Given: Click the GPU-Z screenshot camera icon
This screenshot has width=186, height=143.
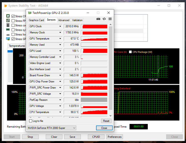Looking at the screenshot, I should (98, 19).
